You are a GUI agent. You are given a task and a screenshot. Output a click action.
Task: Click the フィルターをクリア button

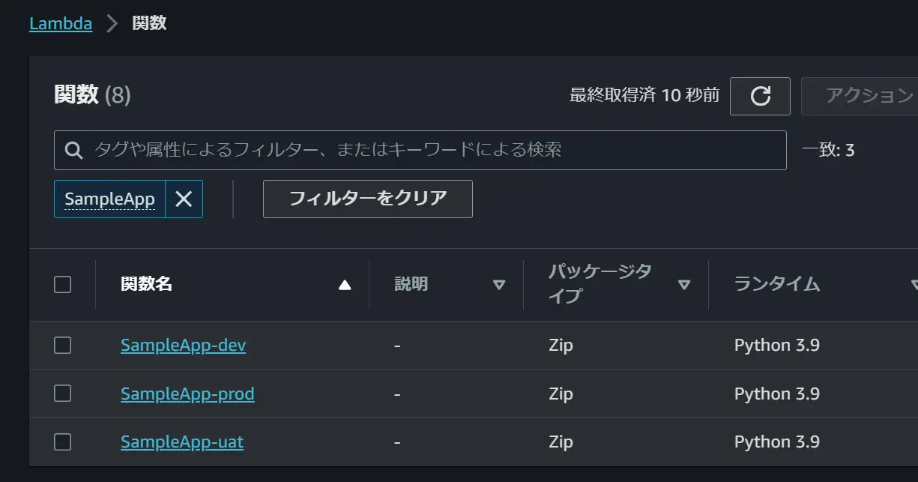(x=368, y=199)
